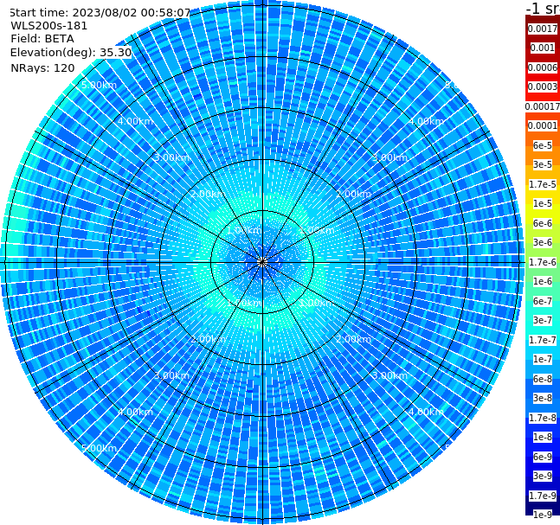Screen dimensions: 560x525
Task: Select the 3.00km range label in upper-right quadrant
Action: (389, 157)
